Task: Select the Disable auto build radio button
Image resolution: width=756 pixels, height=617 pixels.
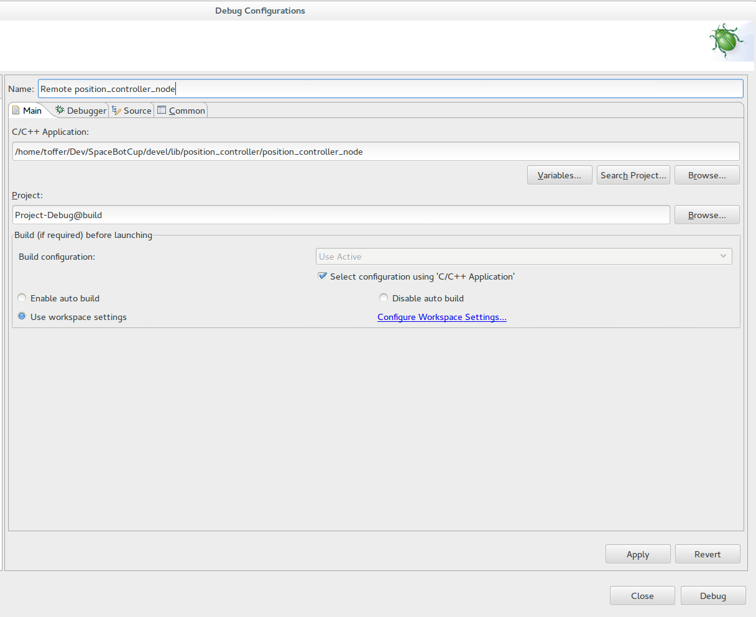Action: (x=384, y=298)
